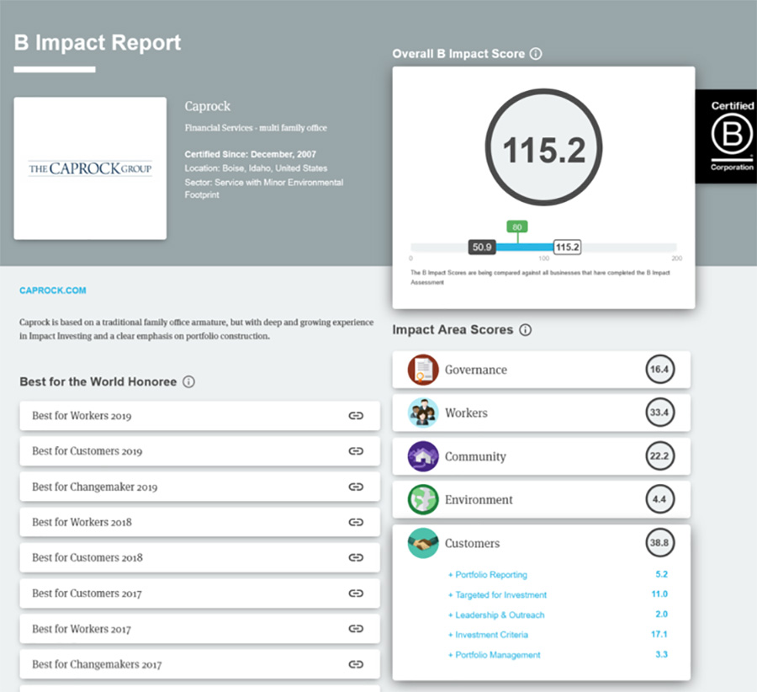Click 'Financial Services - multi family office' text
This screenshot has height=692, width=757.
(x=256, y=128)
